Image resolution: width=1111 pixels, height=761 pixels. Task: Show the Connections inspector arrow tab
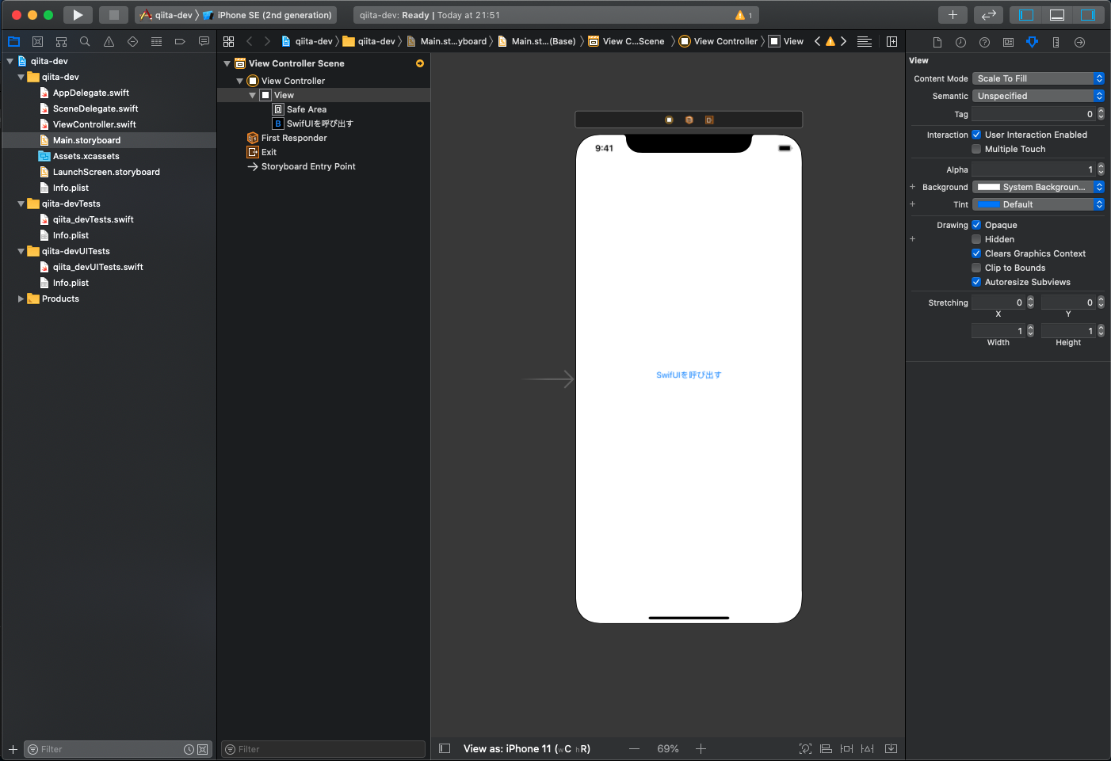[1079, 42]
